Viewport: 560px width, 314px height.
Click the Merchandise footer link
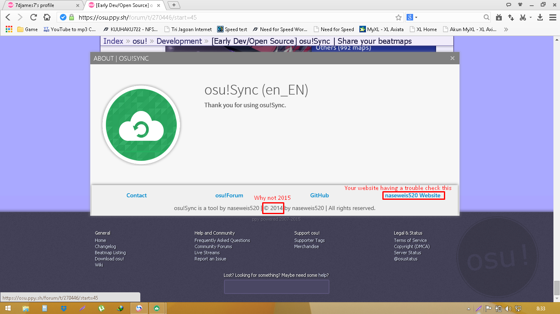coord(306,246)
